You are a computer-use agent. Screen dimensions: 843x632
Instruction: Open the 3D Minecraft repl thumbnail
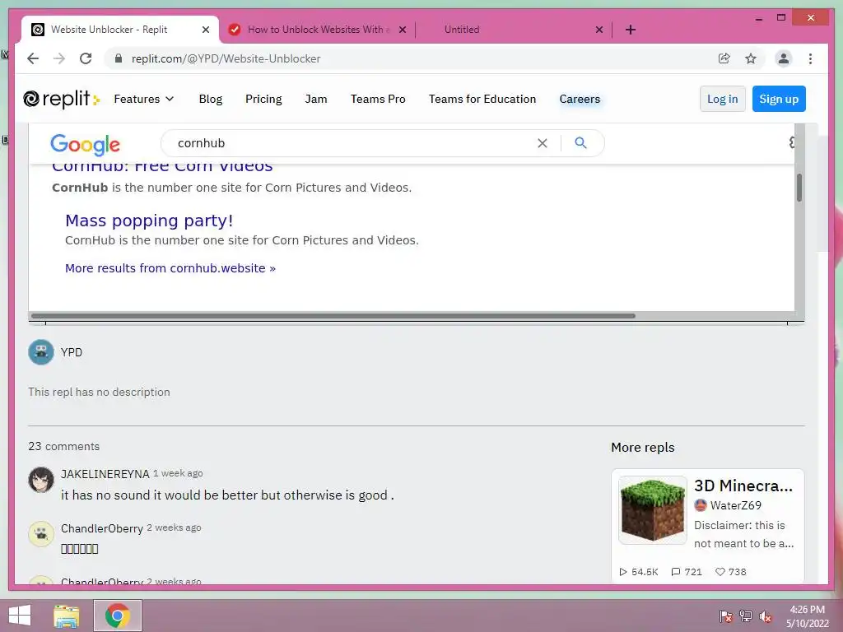coord(653,510)
